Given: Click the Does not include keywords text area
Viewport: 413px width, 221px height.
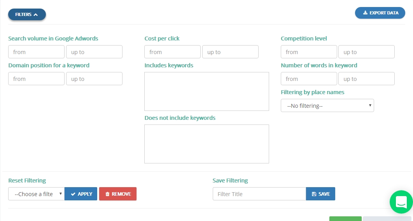Looking at the screenshot, I should 207,144.
